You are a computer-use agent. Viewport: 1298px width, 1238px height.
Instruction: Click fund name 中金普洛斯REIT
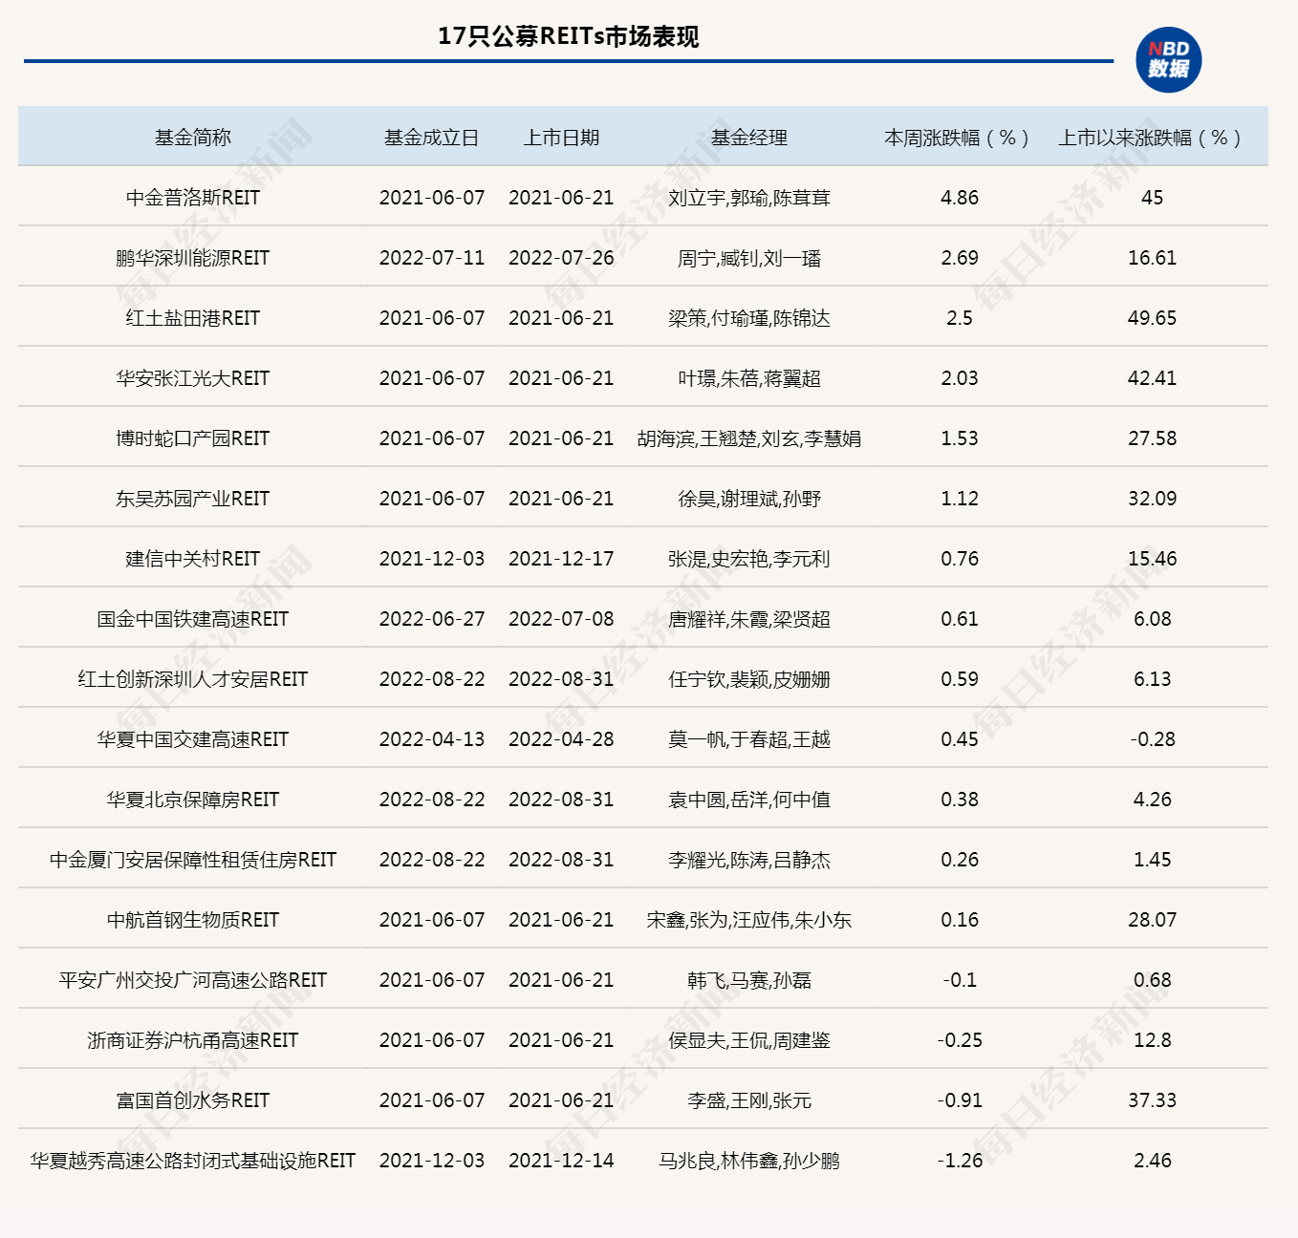pyautogui.click(x=193, y=198)
